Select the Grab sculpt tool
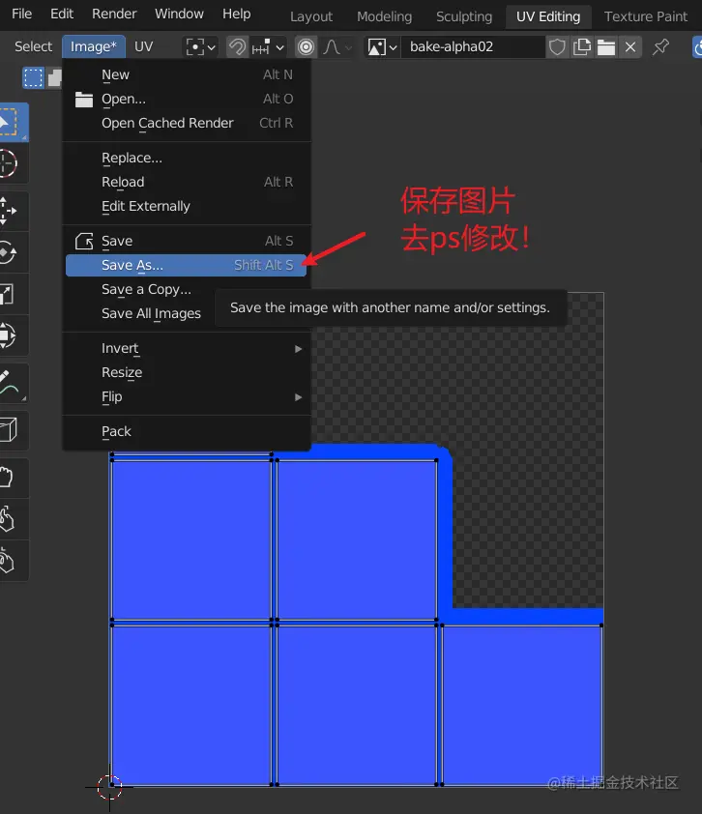The image size is (702, 814). click(12, 478)
